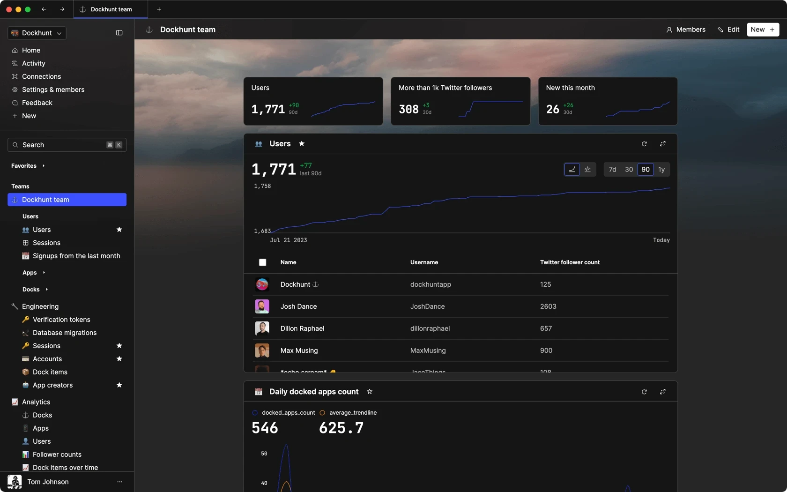This screenshot has width=787, height=492.
Task: Click New in the sidebar
Action: click(29, 116)
